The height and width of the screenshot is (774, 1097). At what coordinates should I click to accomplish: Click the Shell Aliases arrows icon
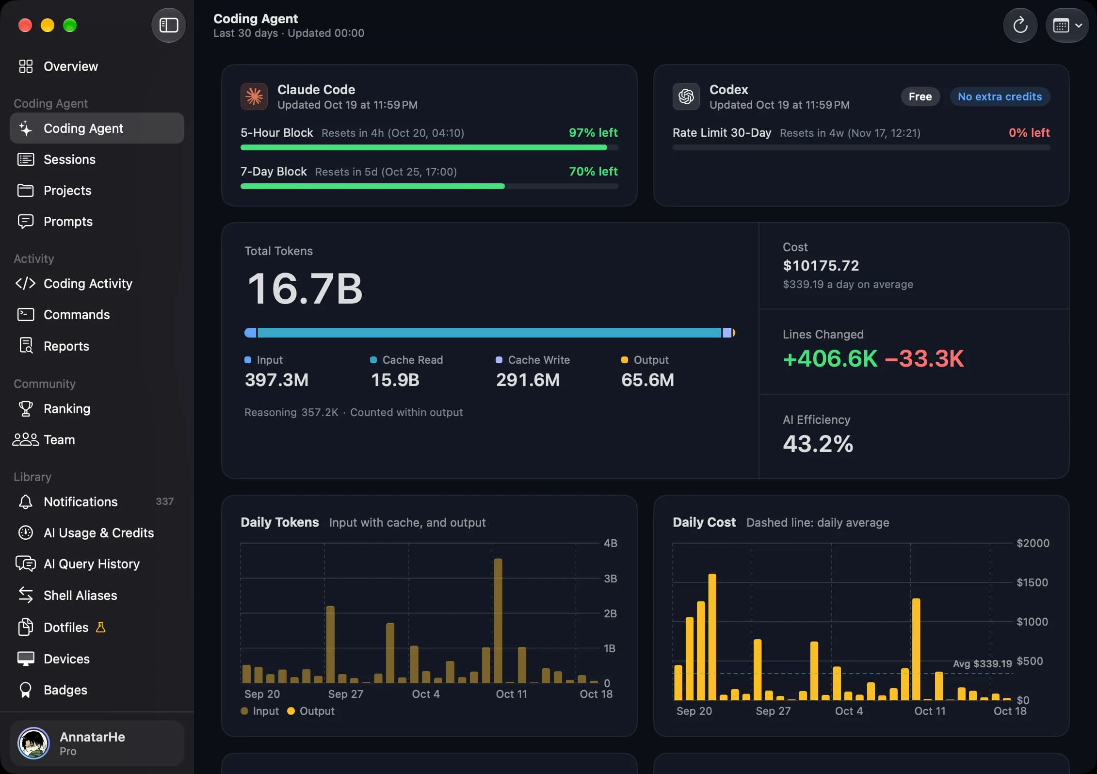pos(26,595)
